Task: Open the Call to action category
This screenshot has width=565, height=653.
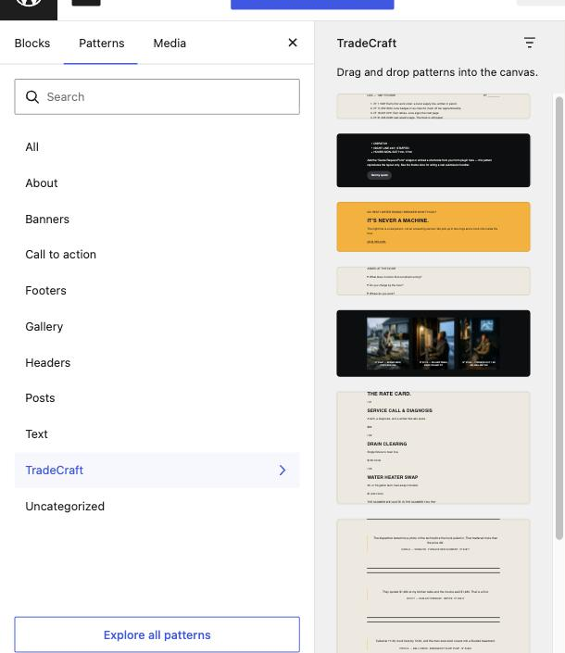Action: coord(61,255)
